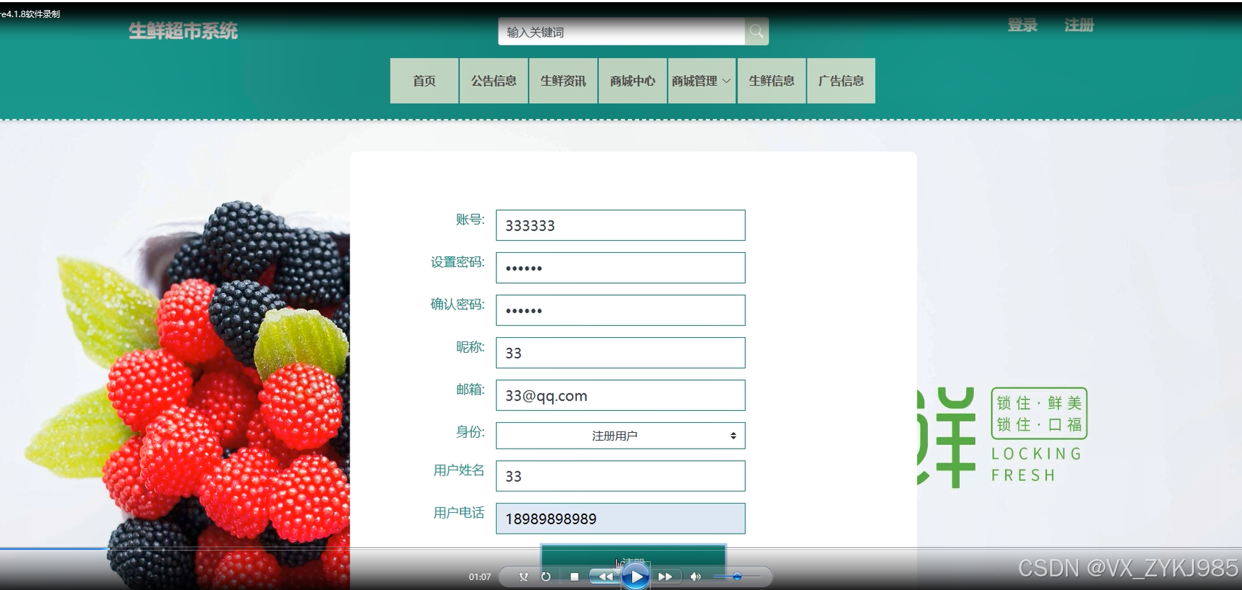
Task: Stop the video playback
Action: click(574, 576)
